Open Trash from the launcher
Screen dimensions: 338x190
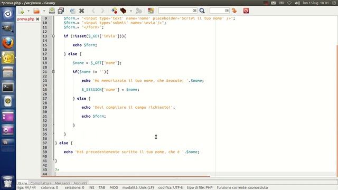(x=8, y=182)
